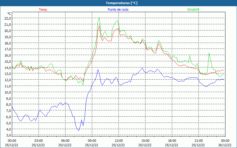Click the 6,0 y-axis value
The height and width of the screenshot is (148, 237).
click(8, 117)
